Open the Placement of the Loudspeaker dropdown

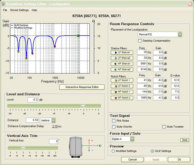(160, 34)
